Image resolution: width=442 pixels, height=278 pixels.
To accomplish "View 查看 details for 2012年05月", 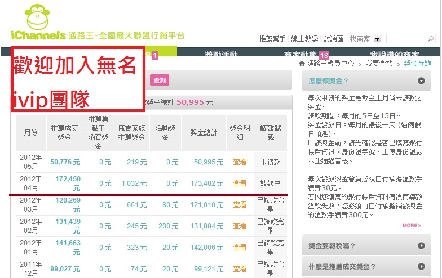I will (x=240, y=162).
